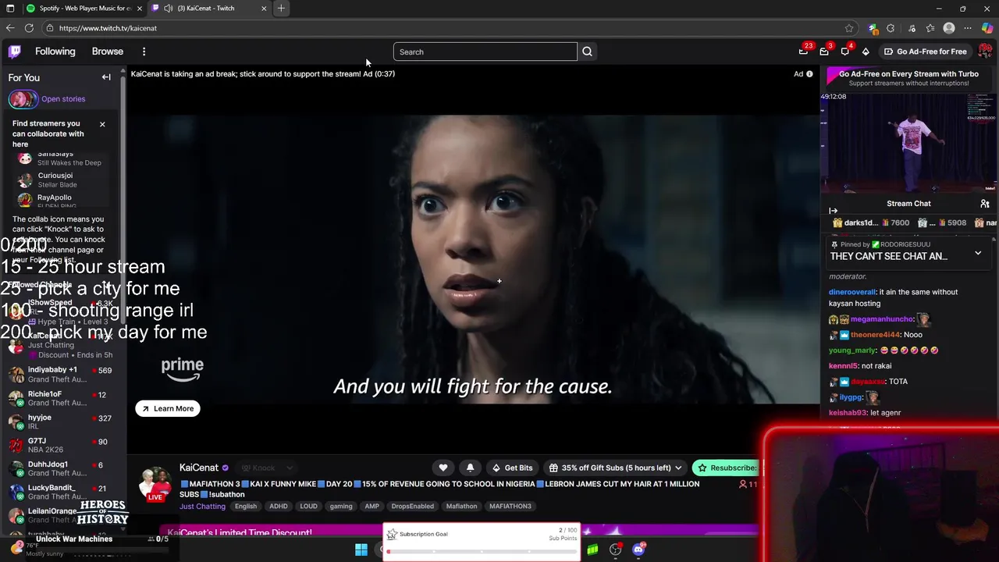
Task: Open Prime loot crown icon with 23 badge
Action: [803, 52]
